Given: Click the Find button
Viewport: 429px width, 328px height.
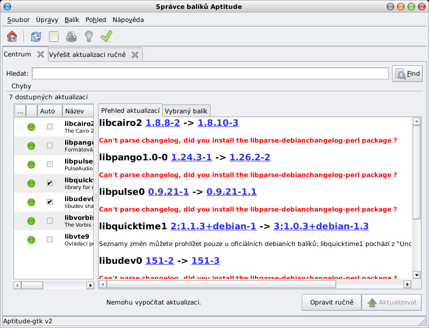Looking at the screenshot, I should 407,74.
